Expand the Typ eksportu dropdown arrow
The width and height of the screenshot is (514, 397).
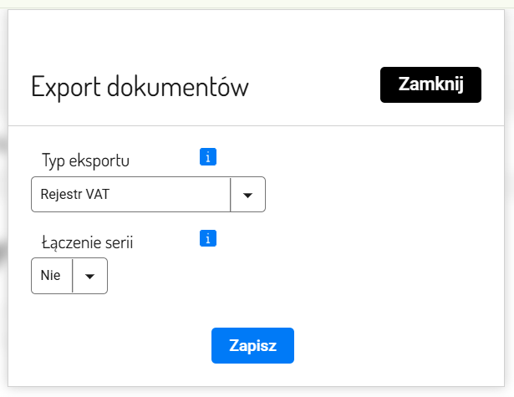click(x=247, y=195)
